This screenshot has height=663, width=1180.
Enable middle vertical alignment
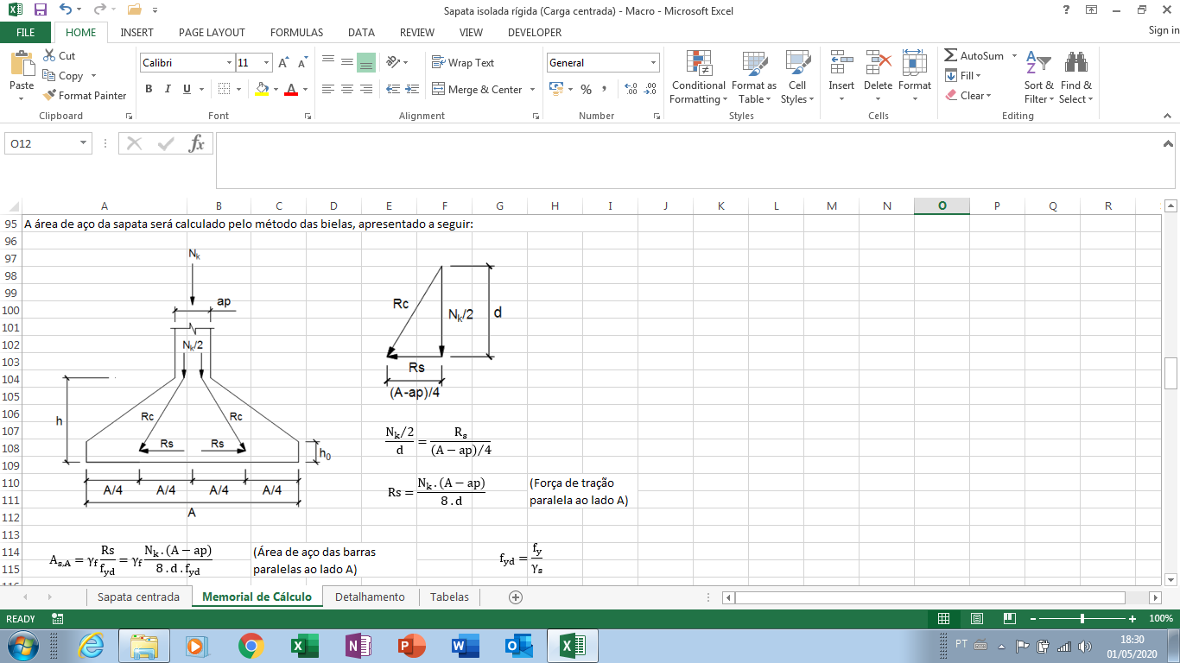click(x=346, y=63)
